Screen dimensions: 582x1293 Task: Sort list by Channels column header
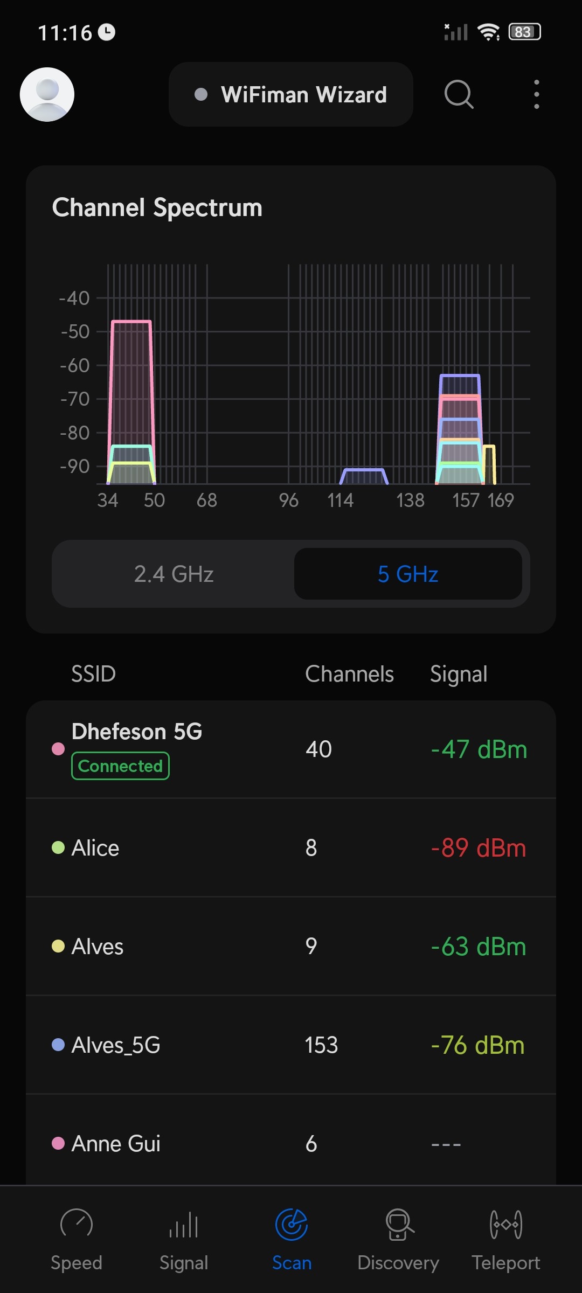click(349, 674)
